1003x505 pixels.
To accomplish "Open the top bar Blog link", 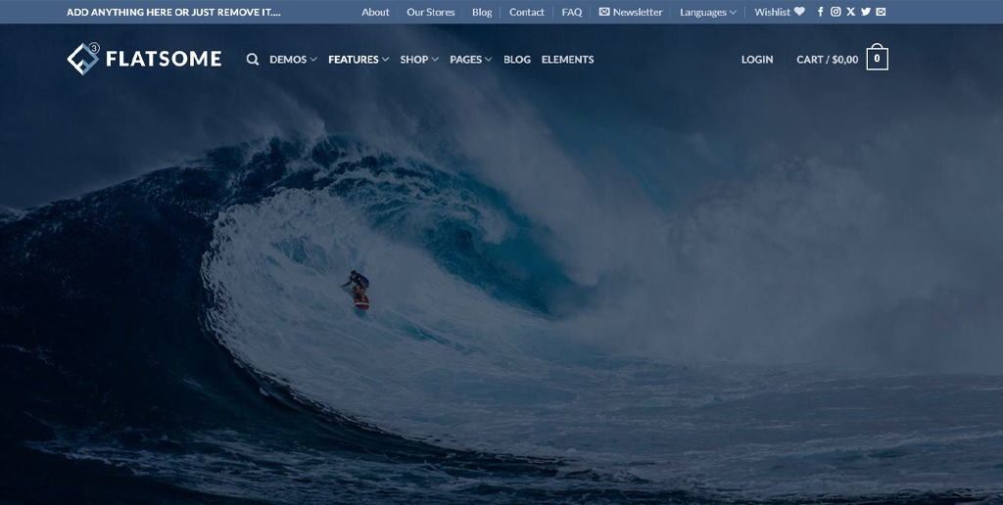I will 482,12.
